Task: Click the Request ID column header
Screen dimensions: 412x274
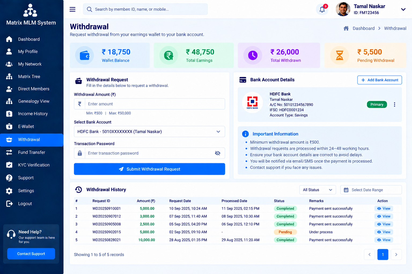Action: click(101, 201)
